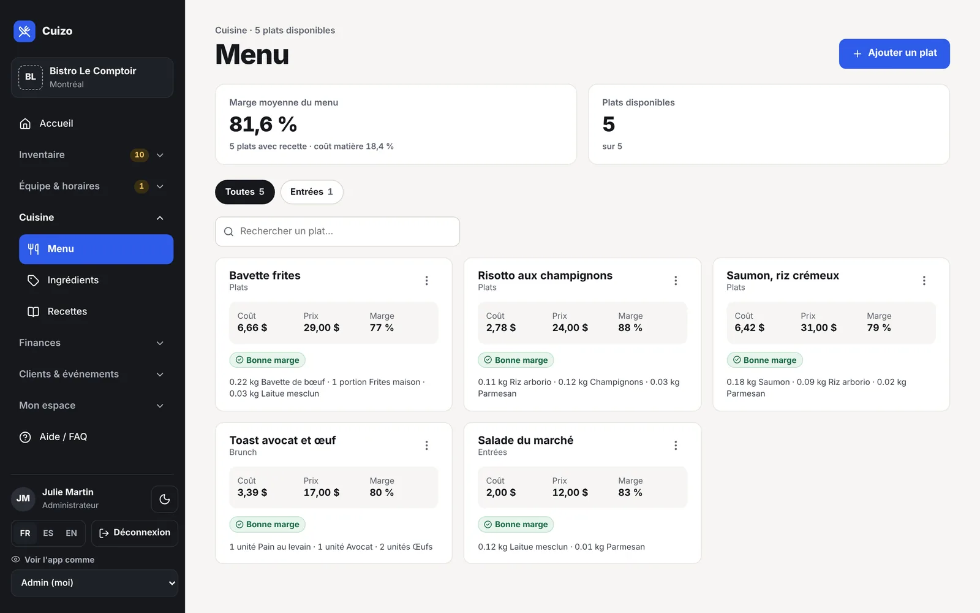Open Bistro Le Comptoir restaurant selector
This screenshot has width=980, height=613.
point(92,78)
